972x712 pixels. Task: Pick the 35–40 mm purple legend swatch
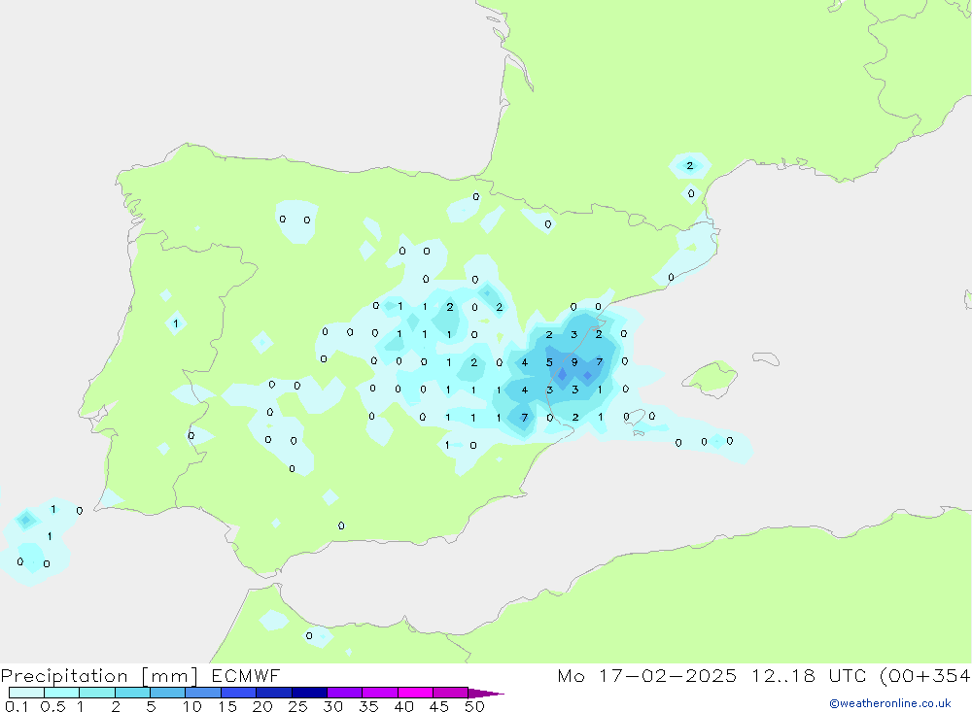pyautogui.click(x=379, y=693)
